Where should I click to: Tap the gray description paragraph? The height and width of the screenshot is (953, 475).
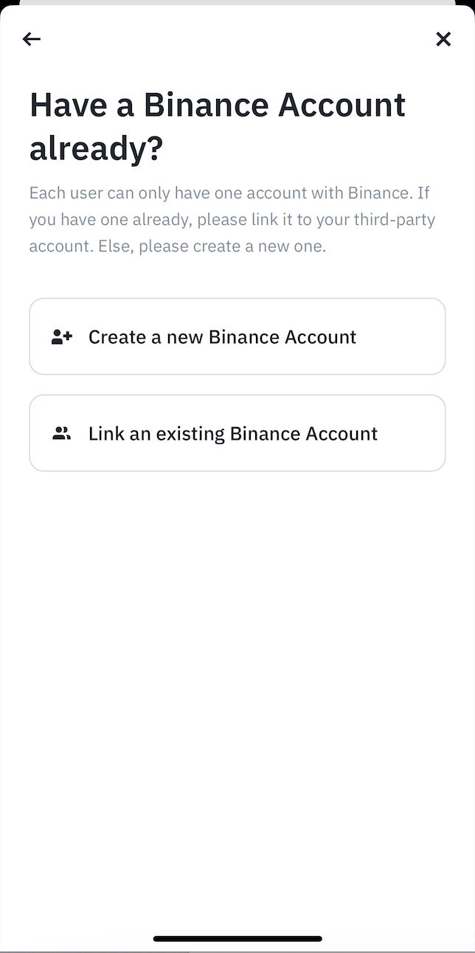click(232, 220)
